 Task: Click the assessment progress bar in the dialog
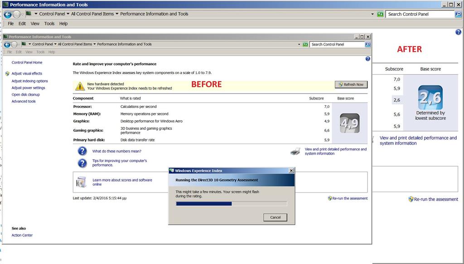click(x=232, y=204)
